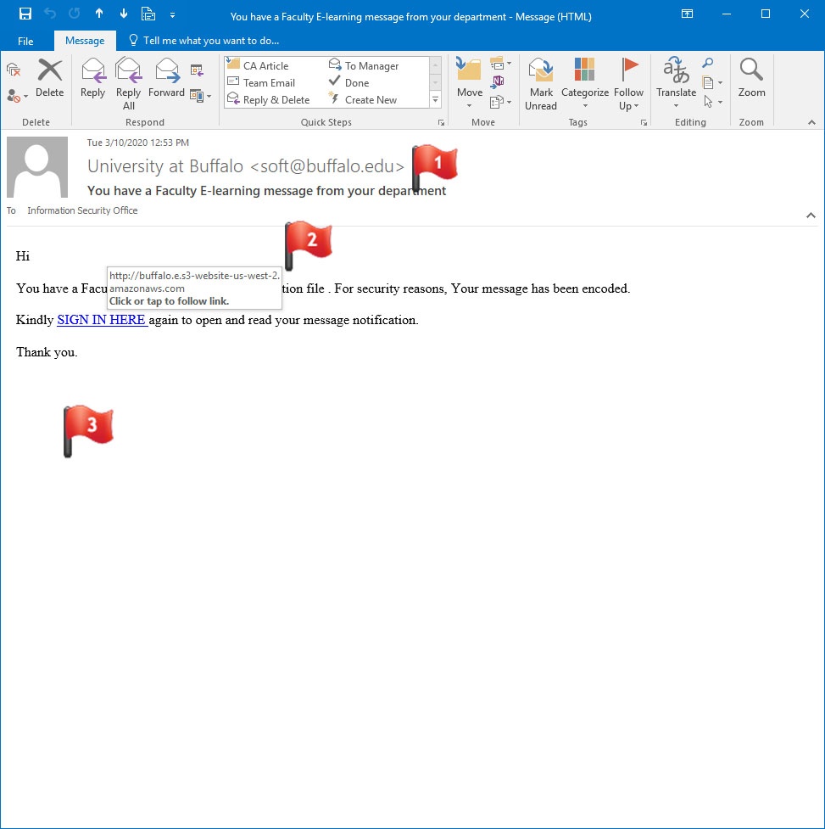
Task: Go to previous item with up arrow
Action: 99,14
